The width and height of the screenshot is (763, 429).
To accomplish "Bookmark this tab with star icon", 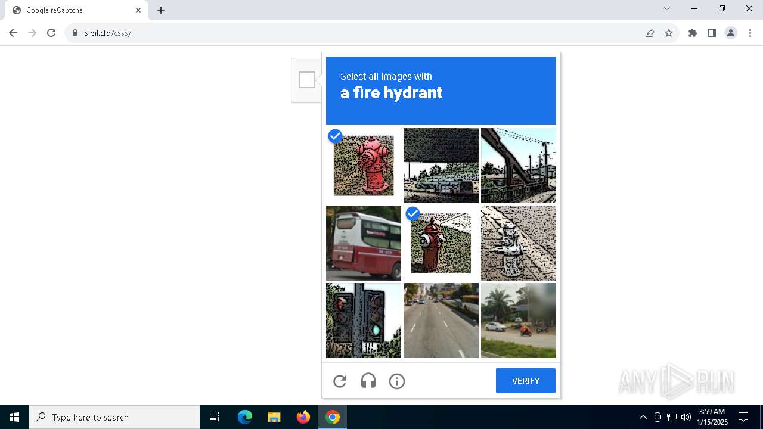I will click(669, 33).
